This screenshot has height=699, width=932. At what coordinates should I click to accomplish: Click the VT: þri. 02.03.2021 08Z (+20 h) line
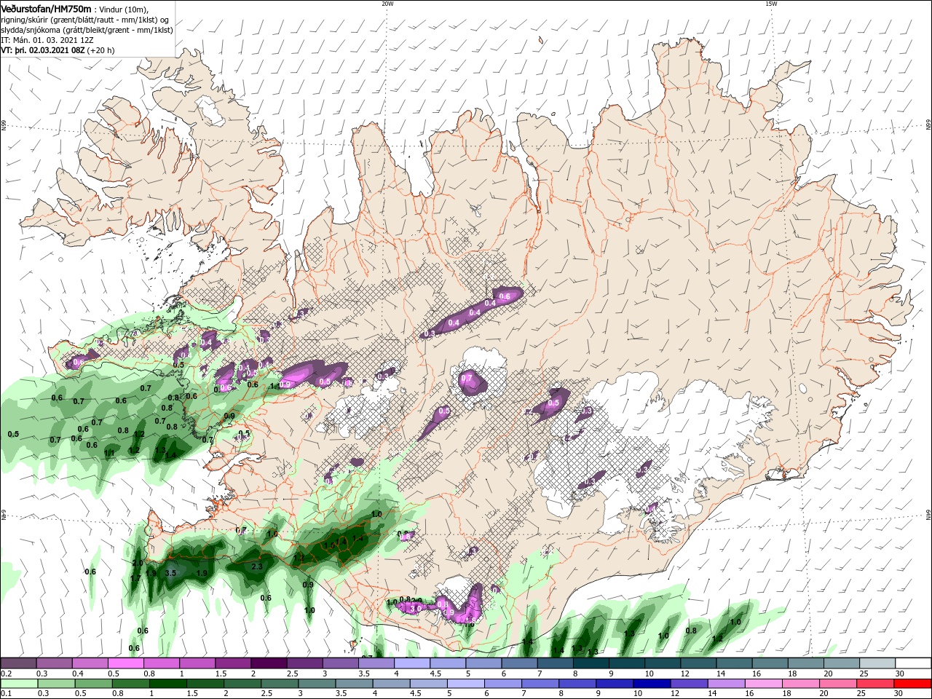(58, 51)
